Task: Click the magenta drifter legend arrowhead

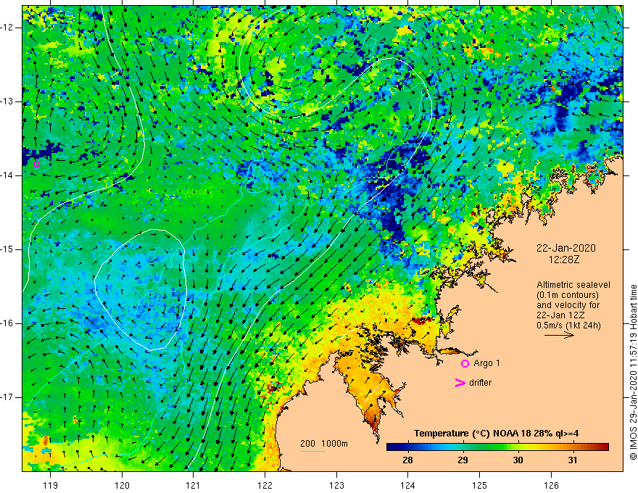Action: [460, 383]
